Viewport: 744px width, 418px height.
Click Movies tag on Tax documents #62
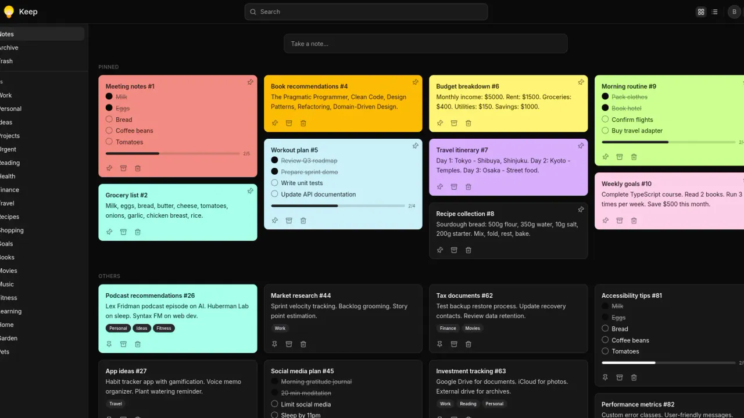(x=473, y=328)
